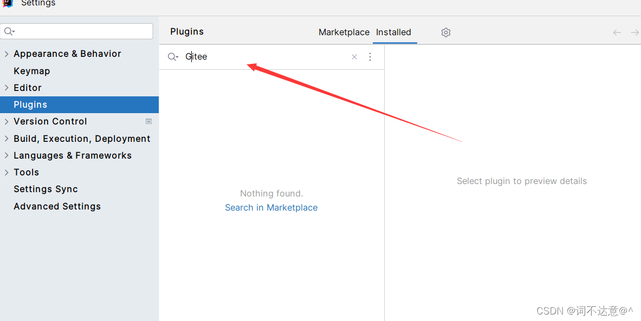The height and width of the screenshot is (321, 641).
Task: Select the Installed tab
Action: (x=394, y=32)
